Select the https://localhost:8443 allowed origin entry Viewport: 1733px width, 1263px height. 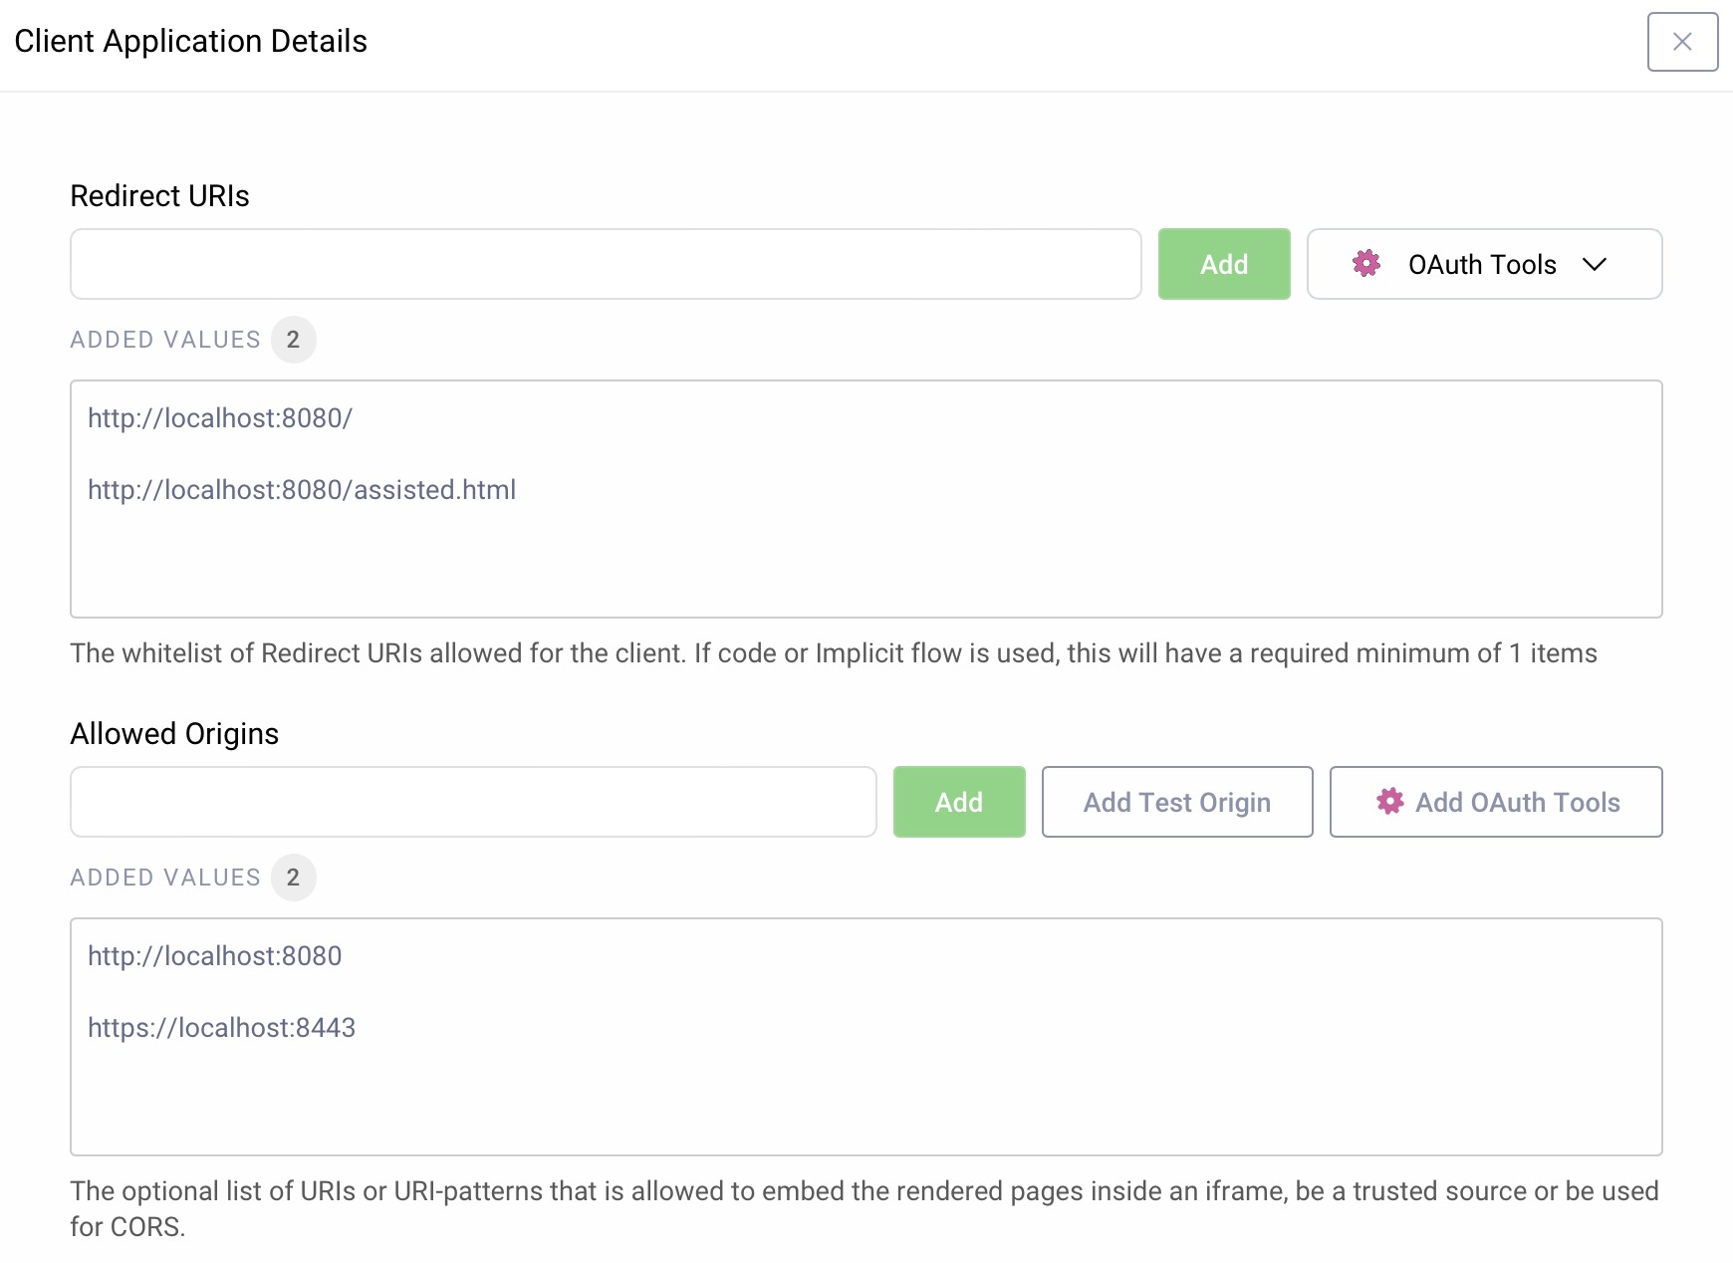pos(222,1027)
